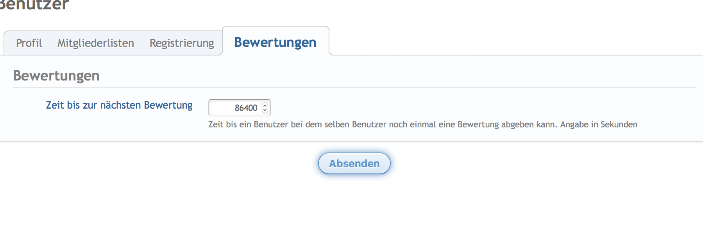Click the word "abgeben" in the help sentence
This screenshot has height=236, width=703.
[517, 125]
